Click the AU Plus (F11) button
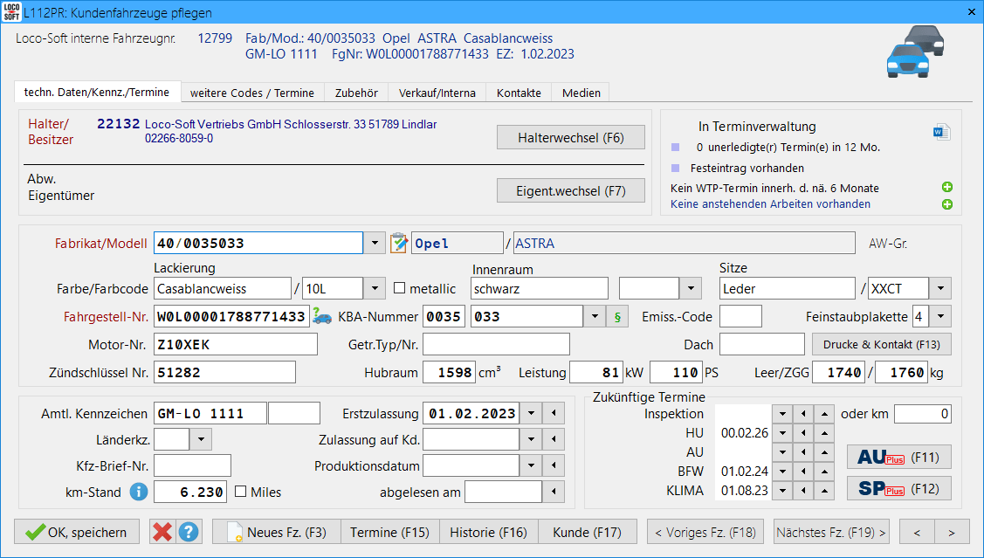The height and width of the screenshot is (558, 984). click(898, 457)
